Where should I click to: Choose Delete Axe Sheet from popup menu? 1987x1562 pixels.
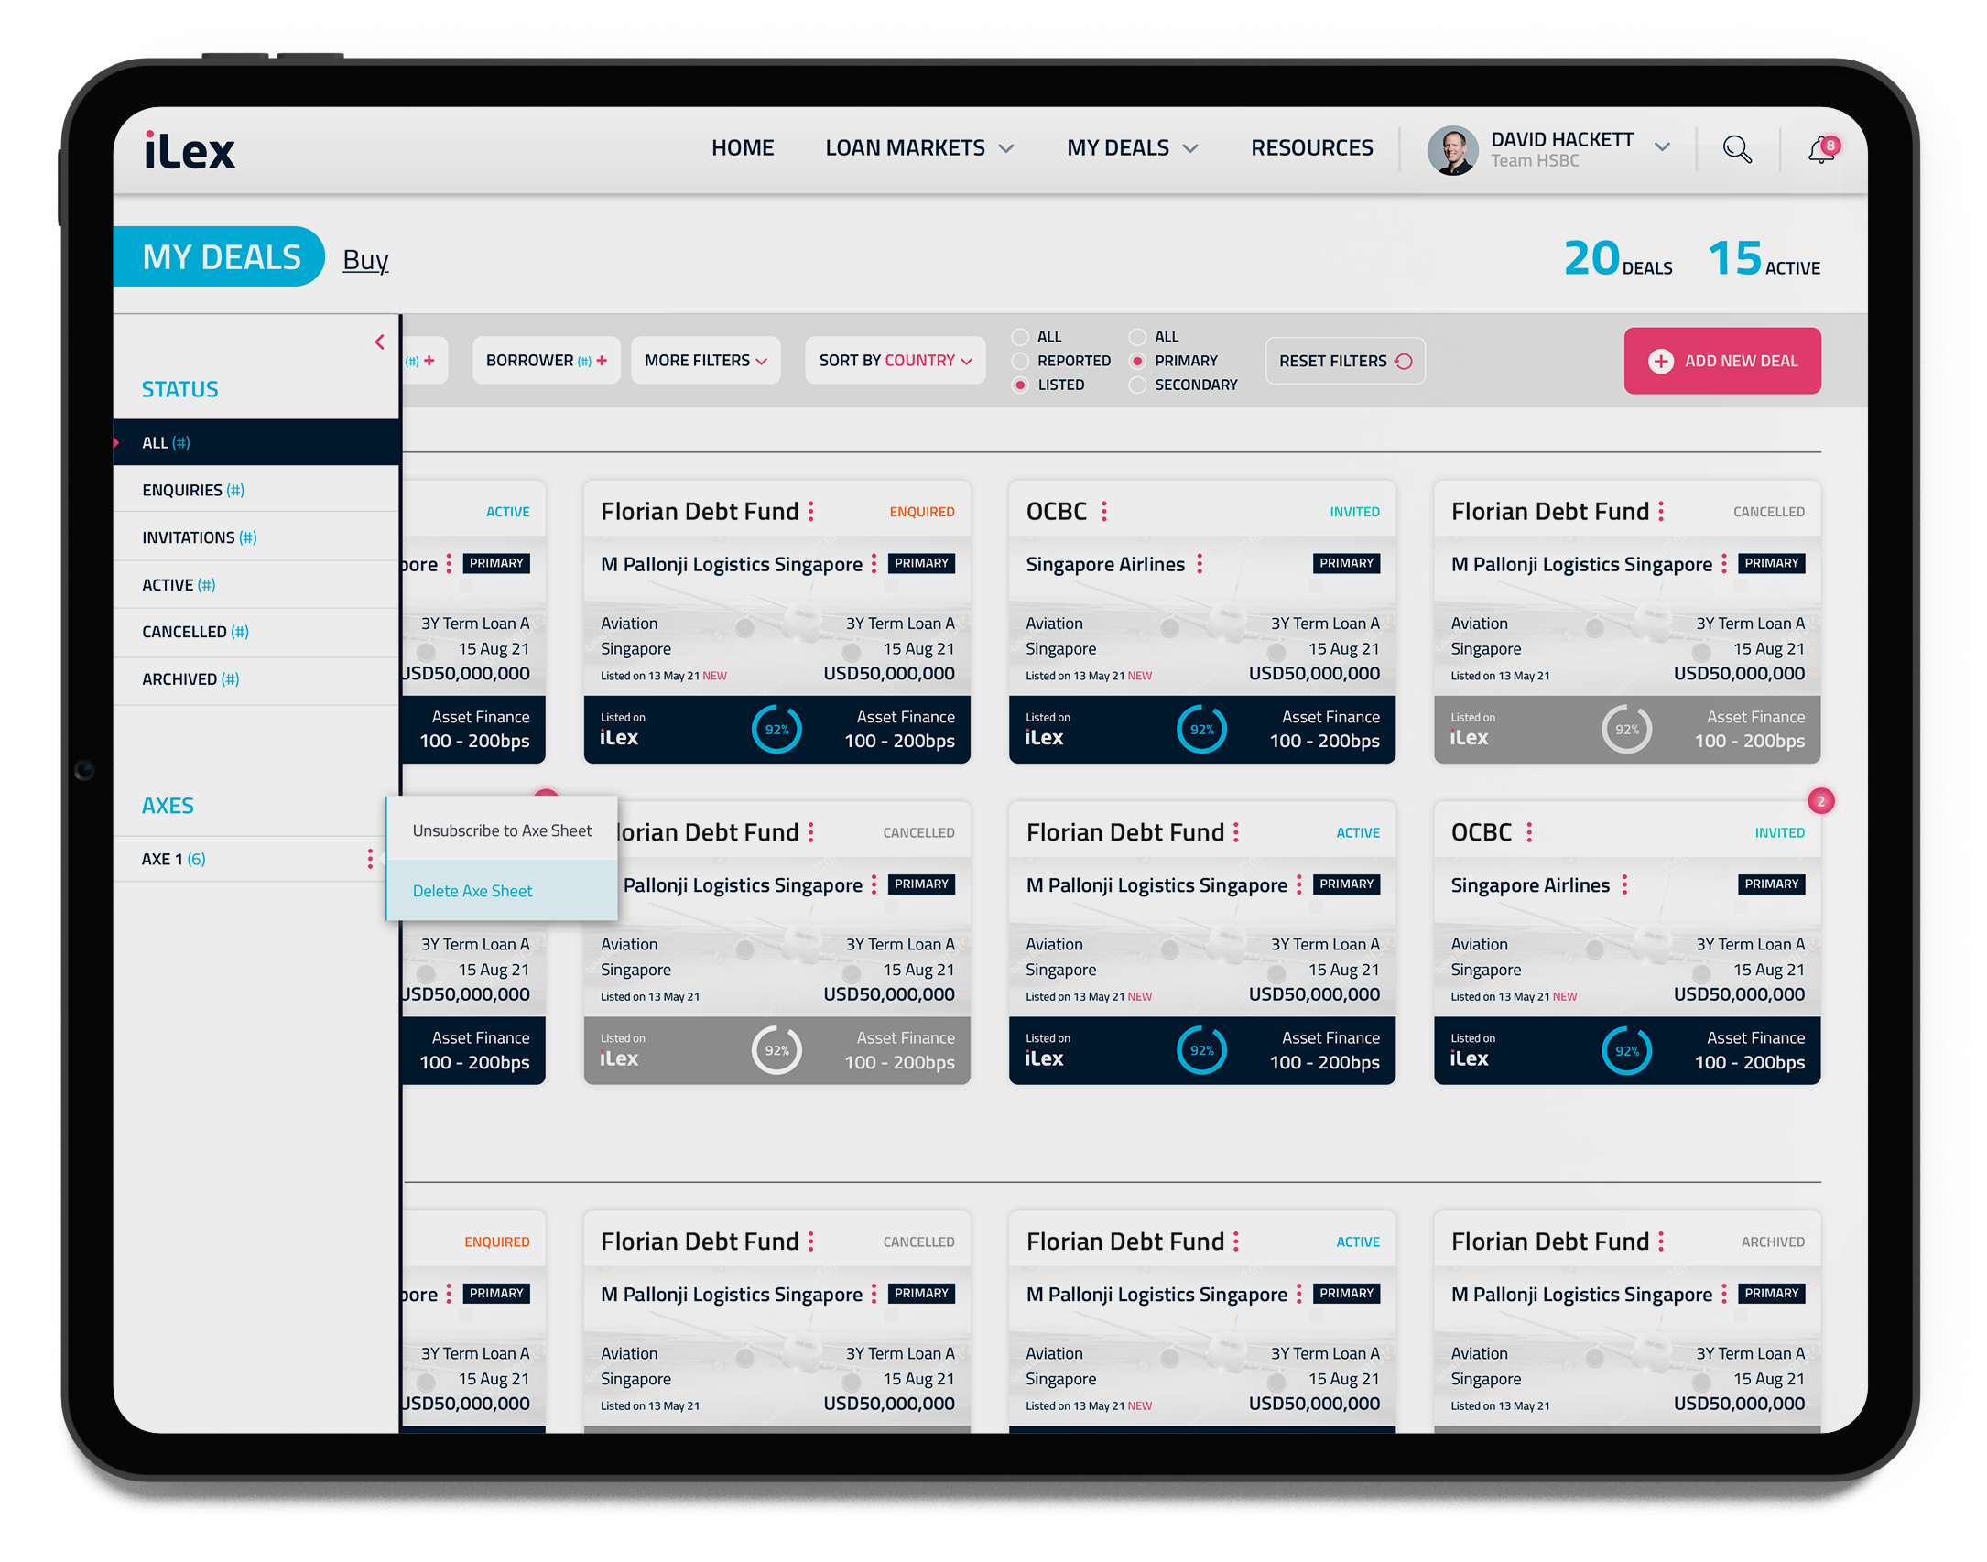tap(472, 891)
